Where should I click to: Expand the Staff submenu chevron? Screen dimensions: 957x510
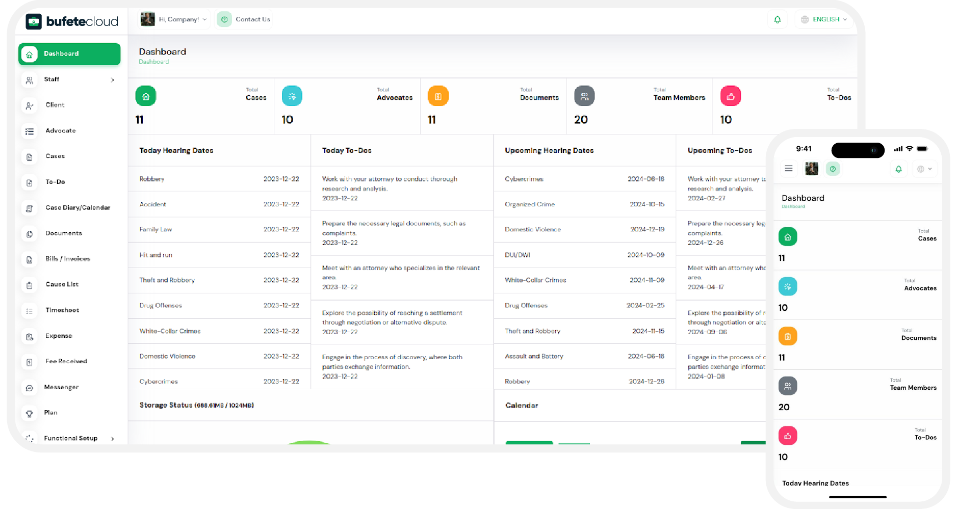click(112, 80)
